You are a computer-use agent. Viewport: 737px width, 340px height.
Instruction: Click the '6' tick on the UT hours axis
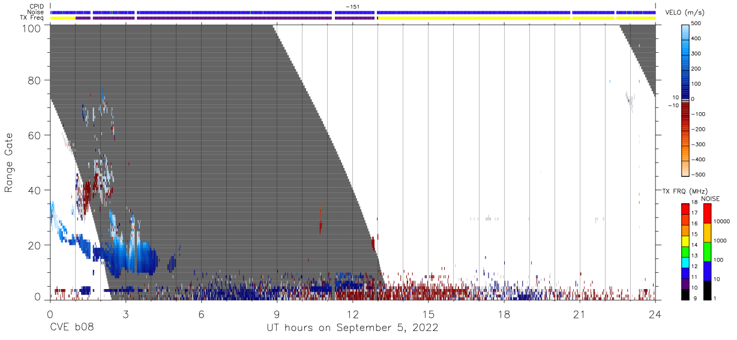[x=201, y=314]
